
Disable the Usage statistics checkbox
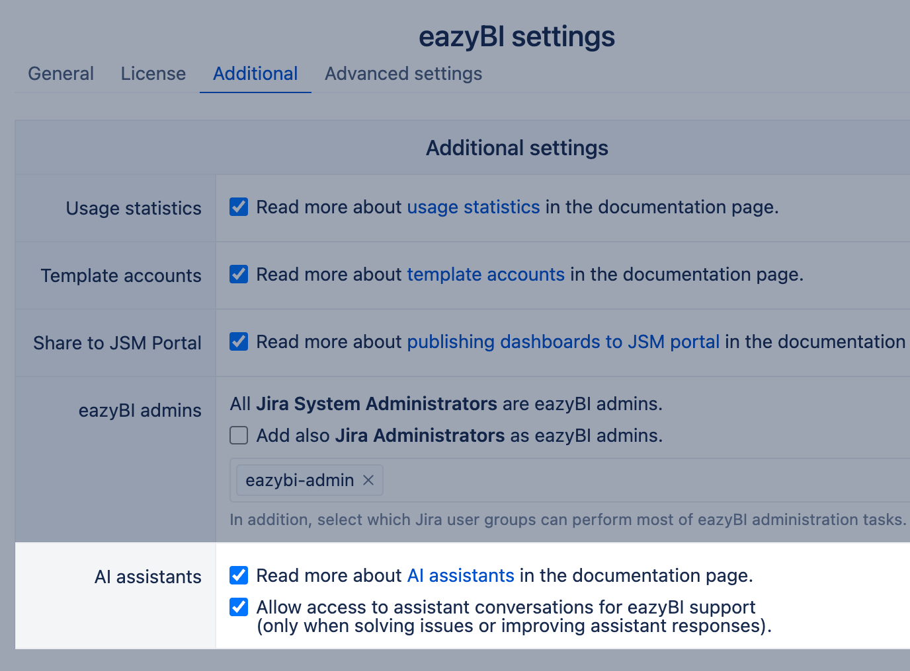click(238, 207)
